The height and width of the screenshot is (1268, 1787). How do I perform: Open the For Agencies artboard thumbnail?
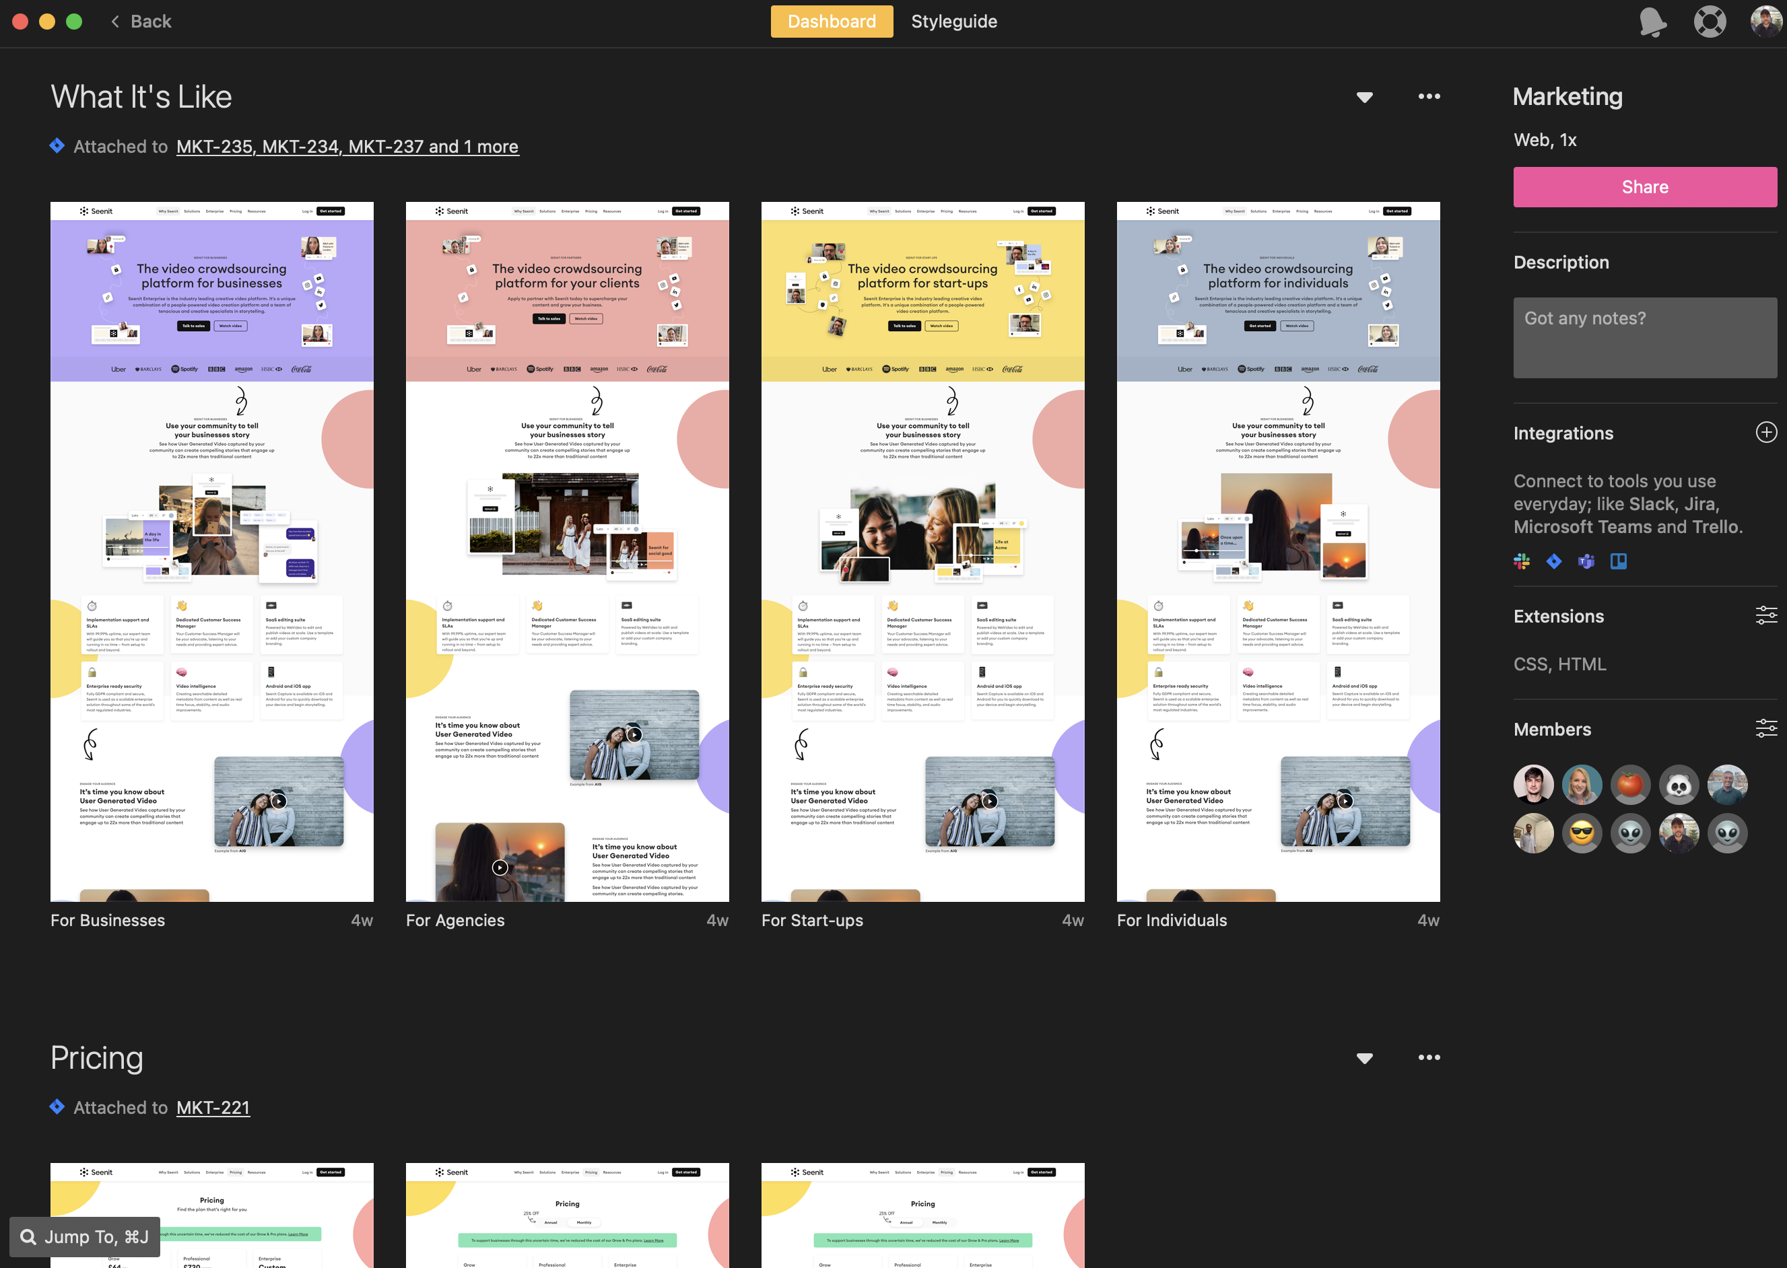point(567,551)
